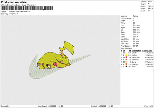This screenshot has height=108, width=154.
Task: Click the 'Max Stitch:' label
Action: (x=125, y=39)
